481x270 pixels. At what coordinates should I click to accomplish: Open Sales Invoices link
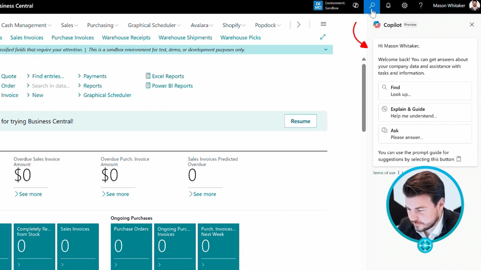tap(27, 37)
